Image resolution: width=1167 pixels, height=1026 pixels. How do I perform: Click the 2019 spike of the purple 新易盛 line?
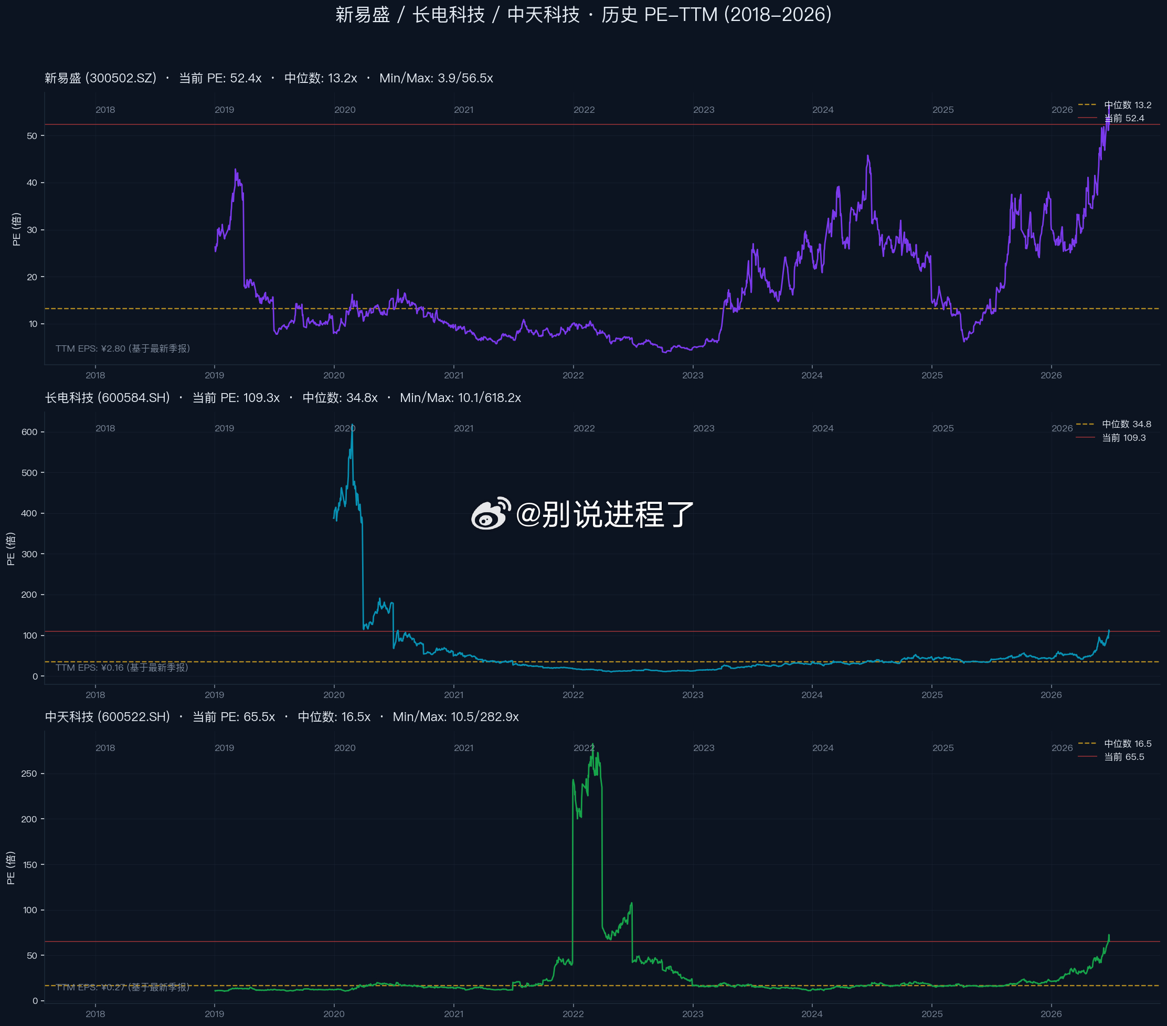tap(235, 171)
